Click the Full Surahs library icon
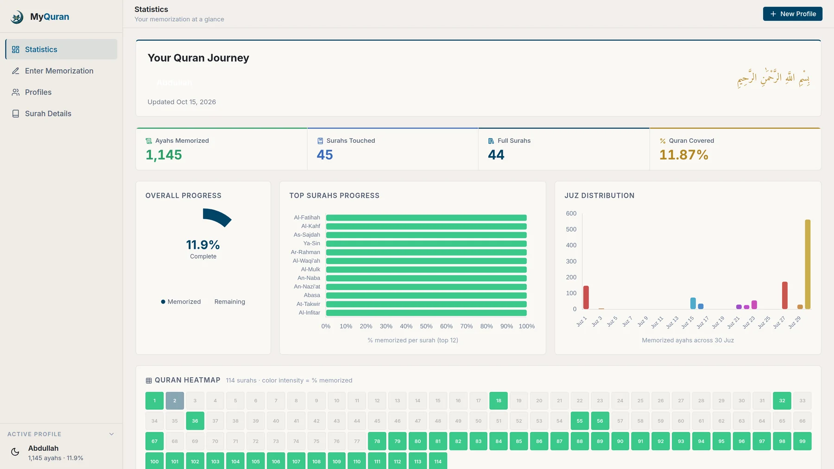Image resolution: width=834 pixels, height=469 pixels. click(491, 141)
